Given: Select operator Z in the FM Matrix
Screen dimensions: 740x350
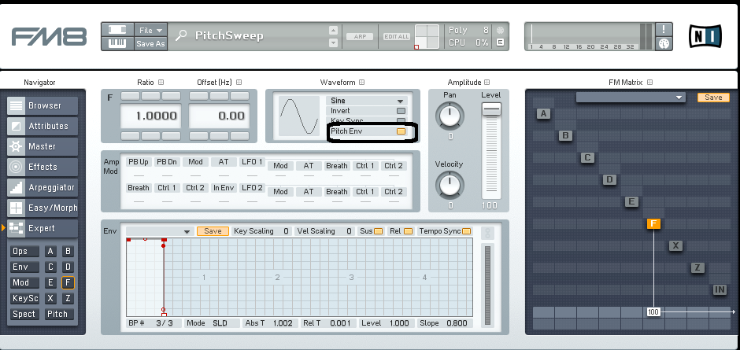Looking at the screenshot, I should coord(697,268).
